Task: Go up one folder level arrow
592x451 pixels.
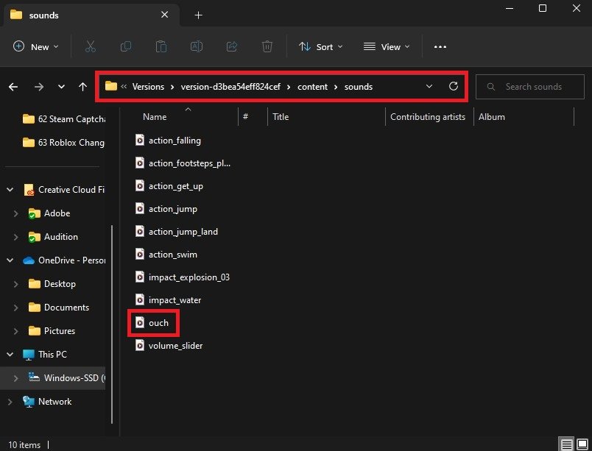Action: (x=83, y=87)
